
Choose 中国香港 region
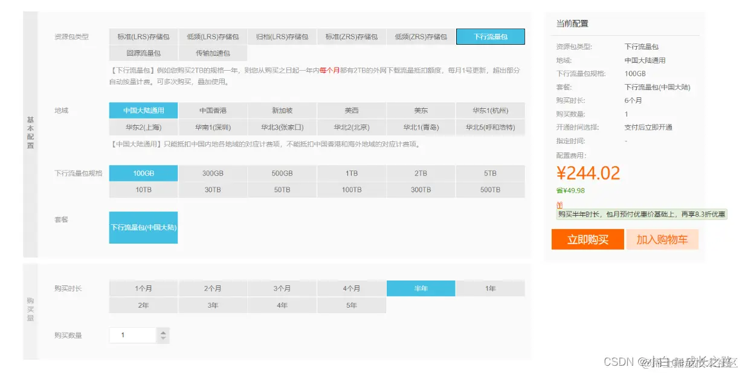pos(213,111)
